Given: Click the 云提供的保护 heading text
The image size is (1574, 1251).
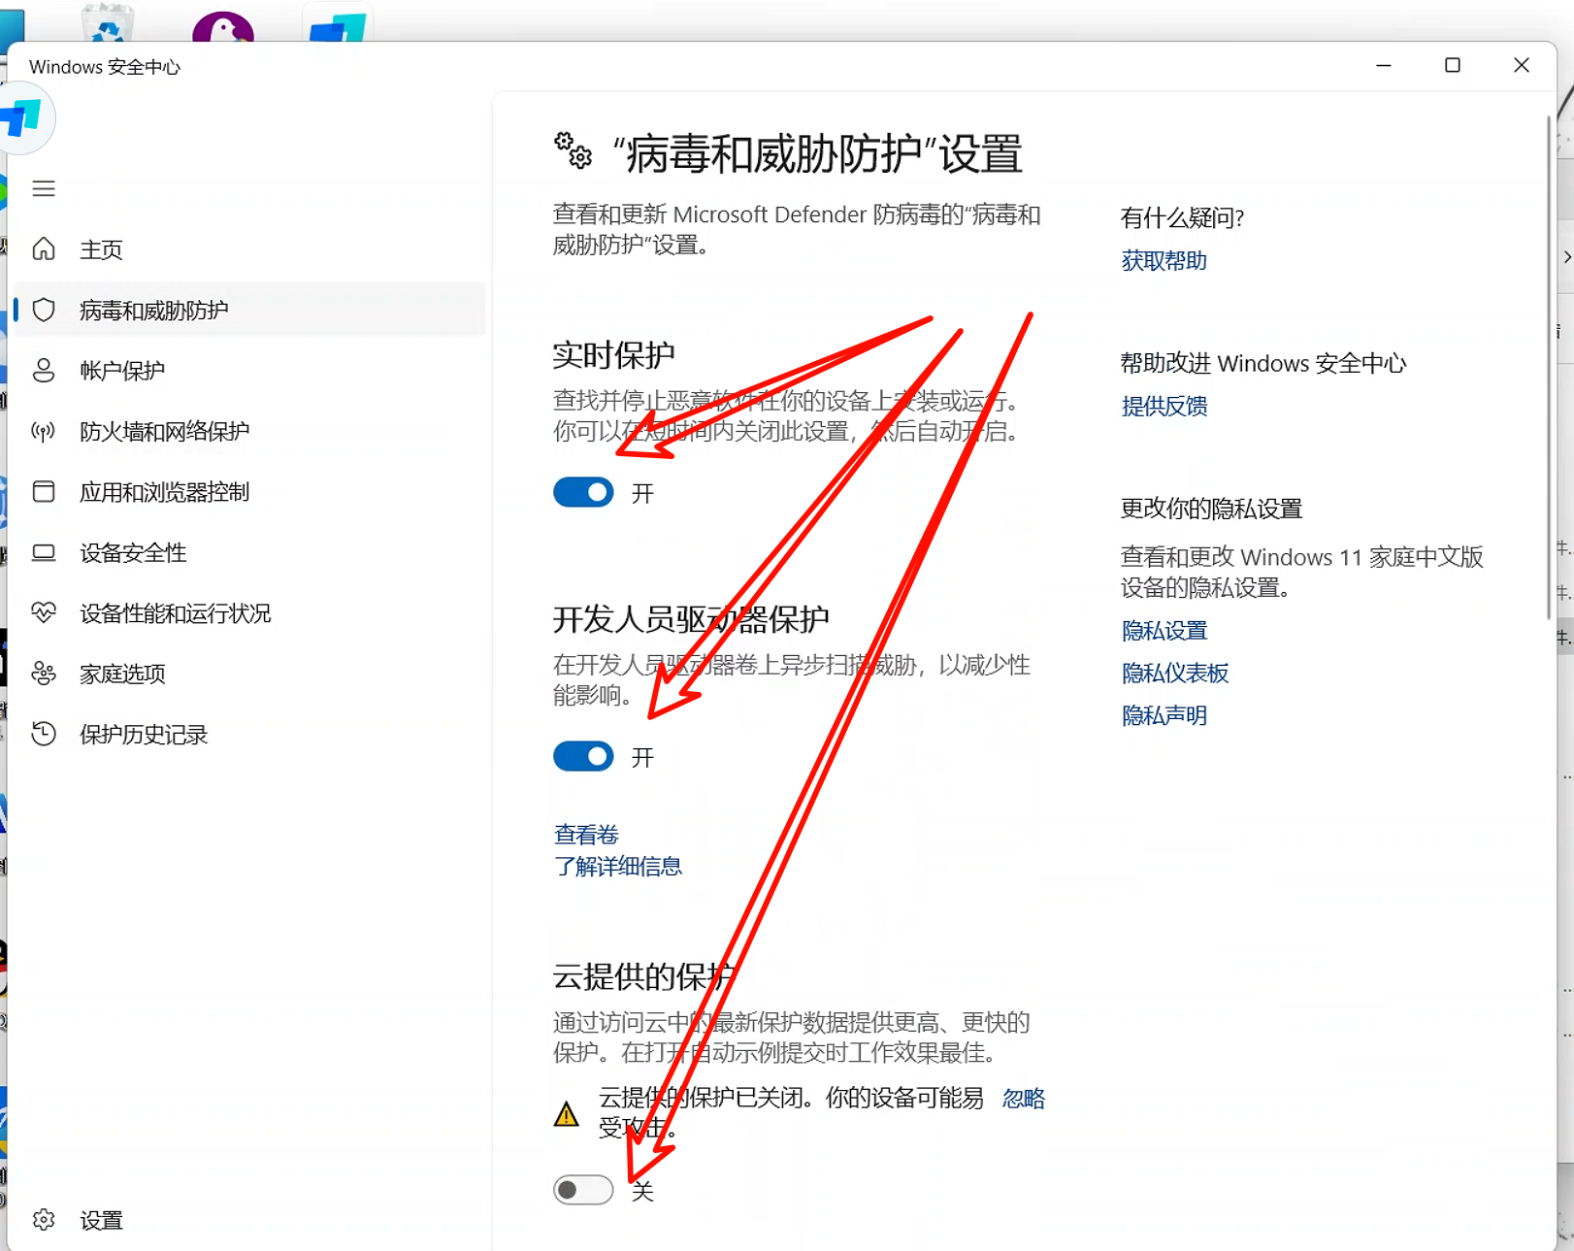Looking at the screenshot, I should coord(643,976).
